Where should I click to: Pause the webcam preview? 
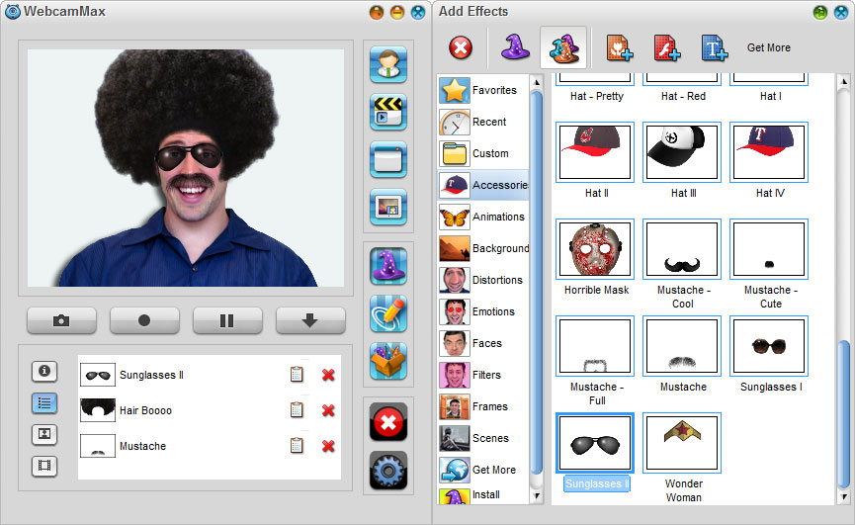point(227,320)
